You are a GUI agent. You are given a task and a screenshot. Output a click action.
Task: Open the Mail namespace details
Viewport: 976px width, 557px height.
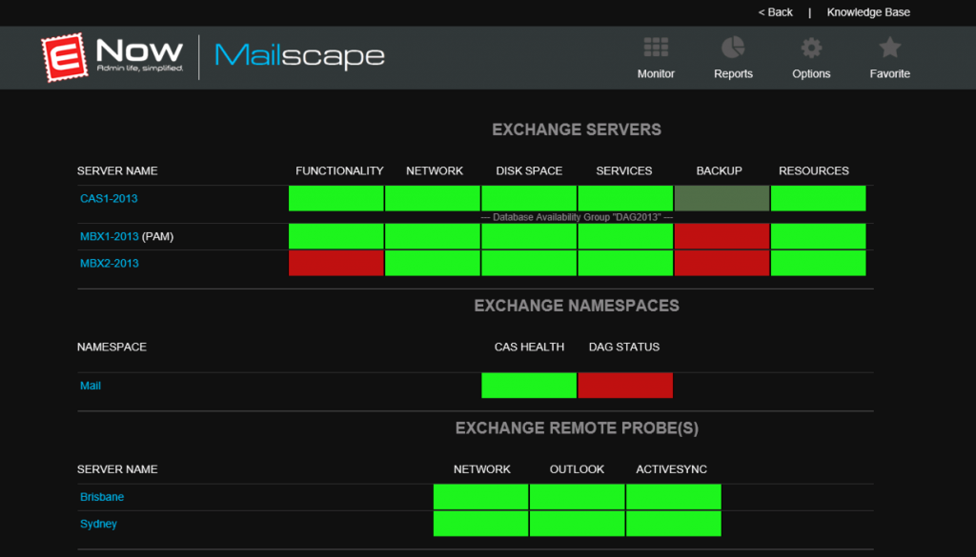91,386
